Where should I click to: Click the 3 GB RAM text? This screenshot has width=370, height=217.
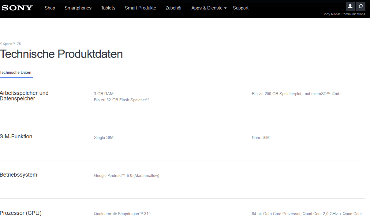click(104, 94)
